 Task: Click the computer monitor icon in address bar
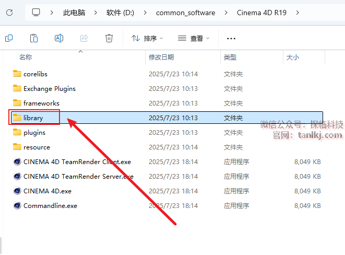pos(36,13)
